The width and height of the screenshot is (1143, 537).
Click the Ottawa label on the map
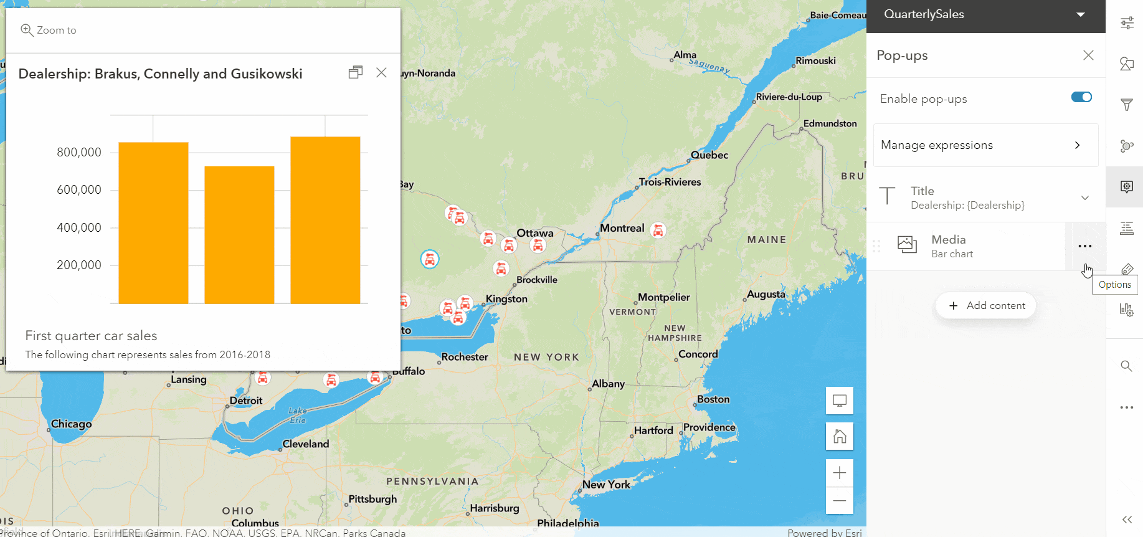(x=534, y=233)
